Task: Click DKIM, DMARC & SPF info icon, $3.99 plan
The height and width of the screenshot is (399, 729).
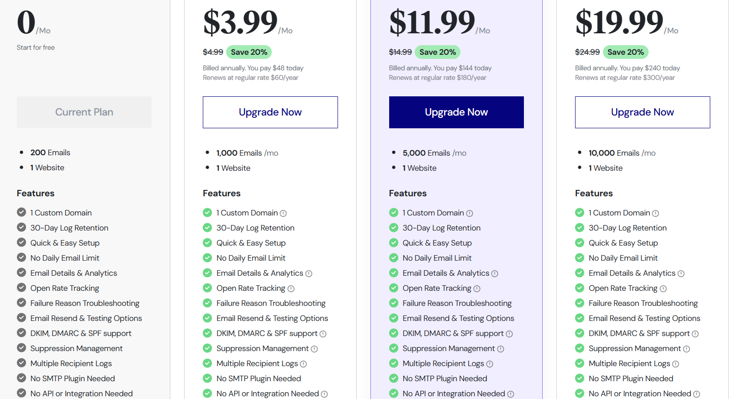Action: (x=323, y=334)
